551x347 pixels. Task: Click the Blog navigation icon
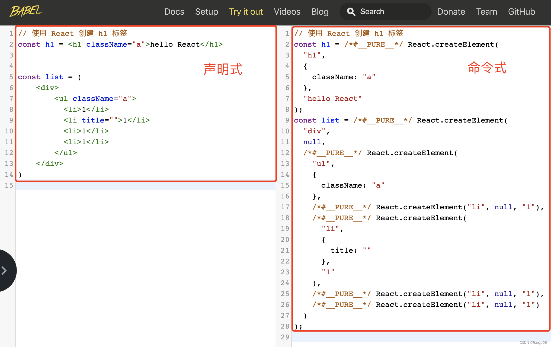319,11
